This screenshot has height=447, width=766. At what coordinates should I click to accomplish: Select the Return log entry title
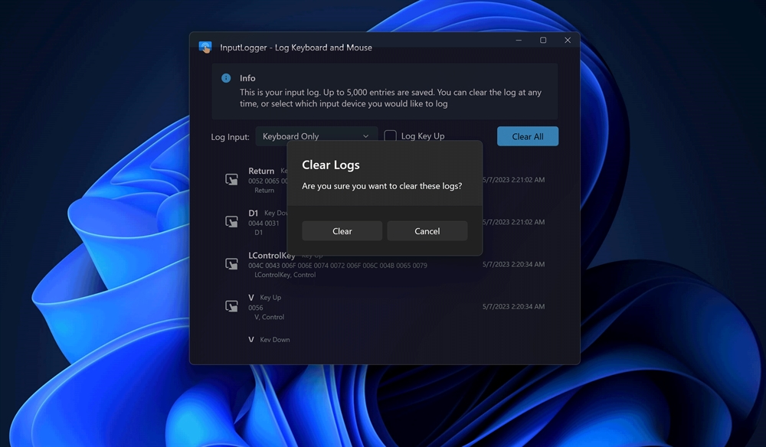tap(261, 171)
